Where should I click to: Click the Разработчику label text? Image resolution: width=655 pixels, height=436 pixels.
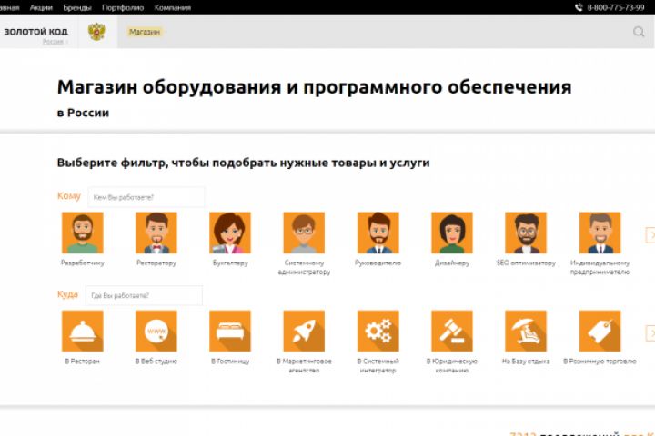click(82, 263)
